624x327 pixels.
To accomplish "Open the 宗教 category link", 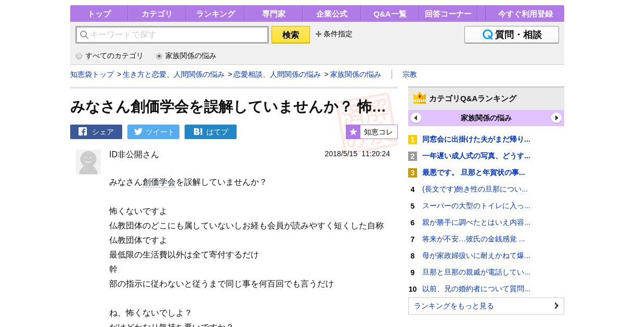I will (x=410, y=74).
